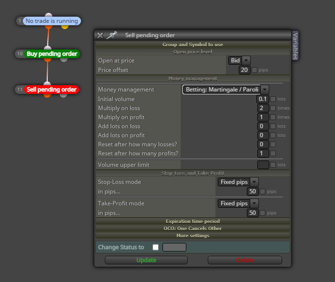Open the Variables side tab
Image resolution: width=335 pixels, height=282 pixels.
[x=295, y=46]
